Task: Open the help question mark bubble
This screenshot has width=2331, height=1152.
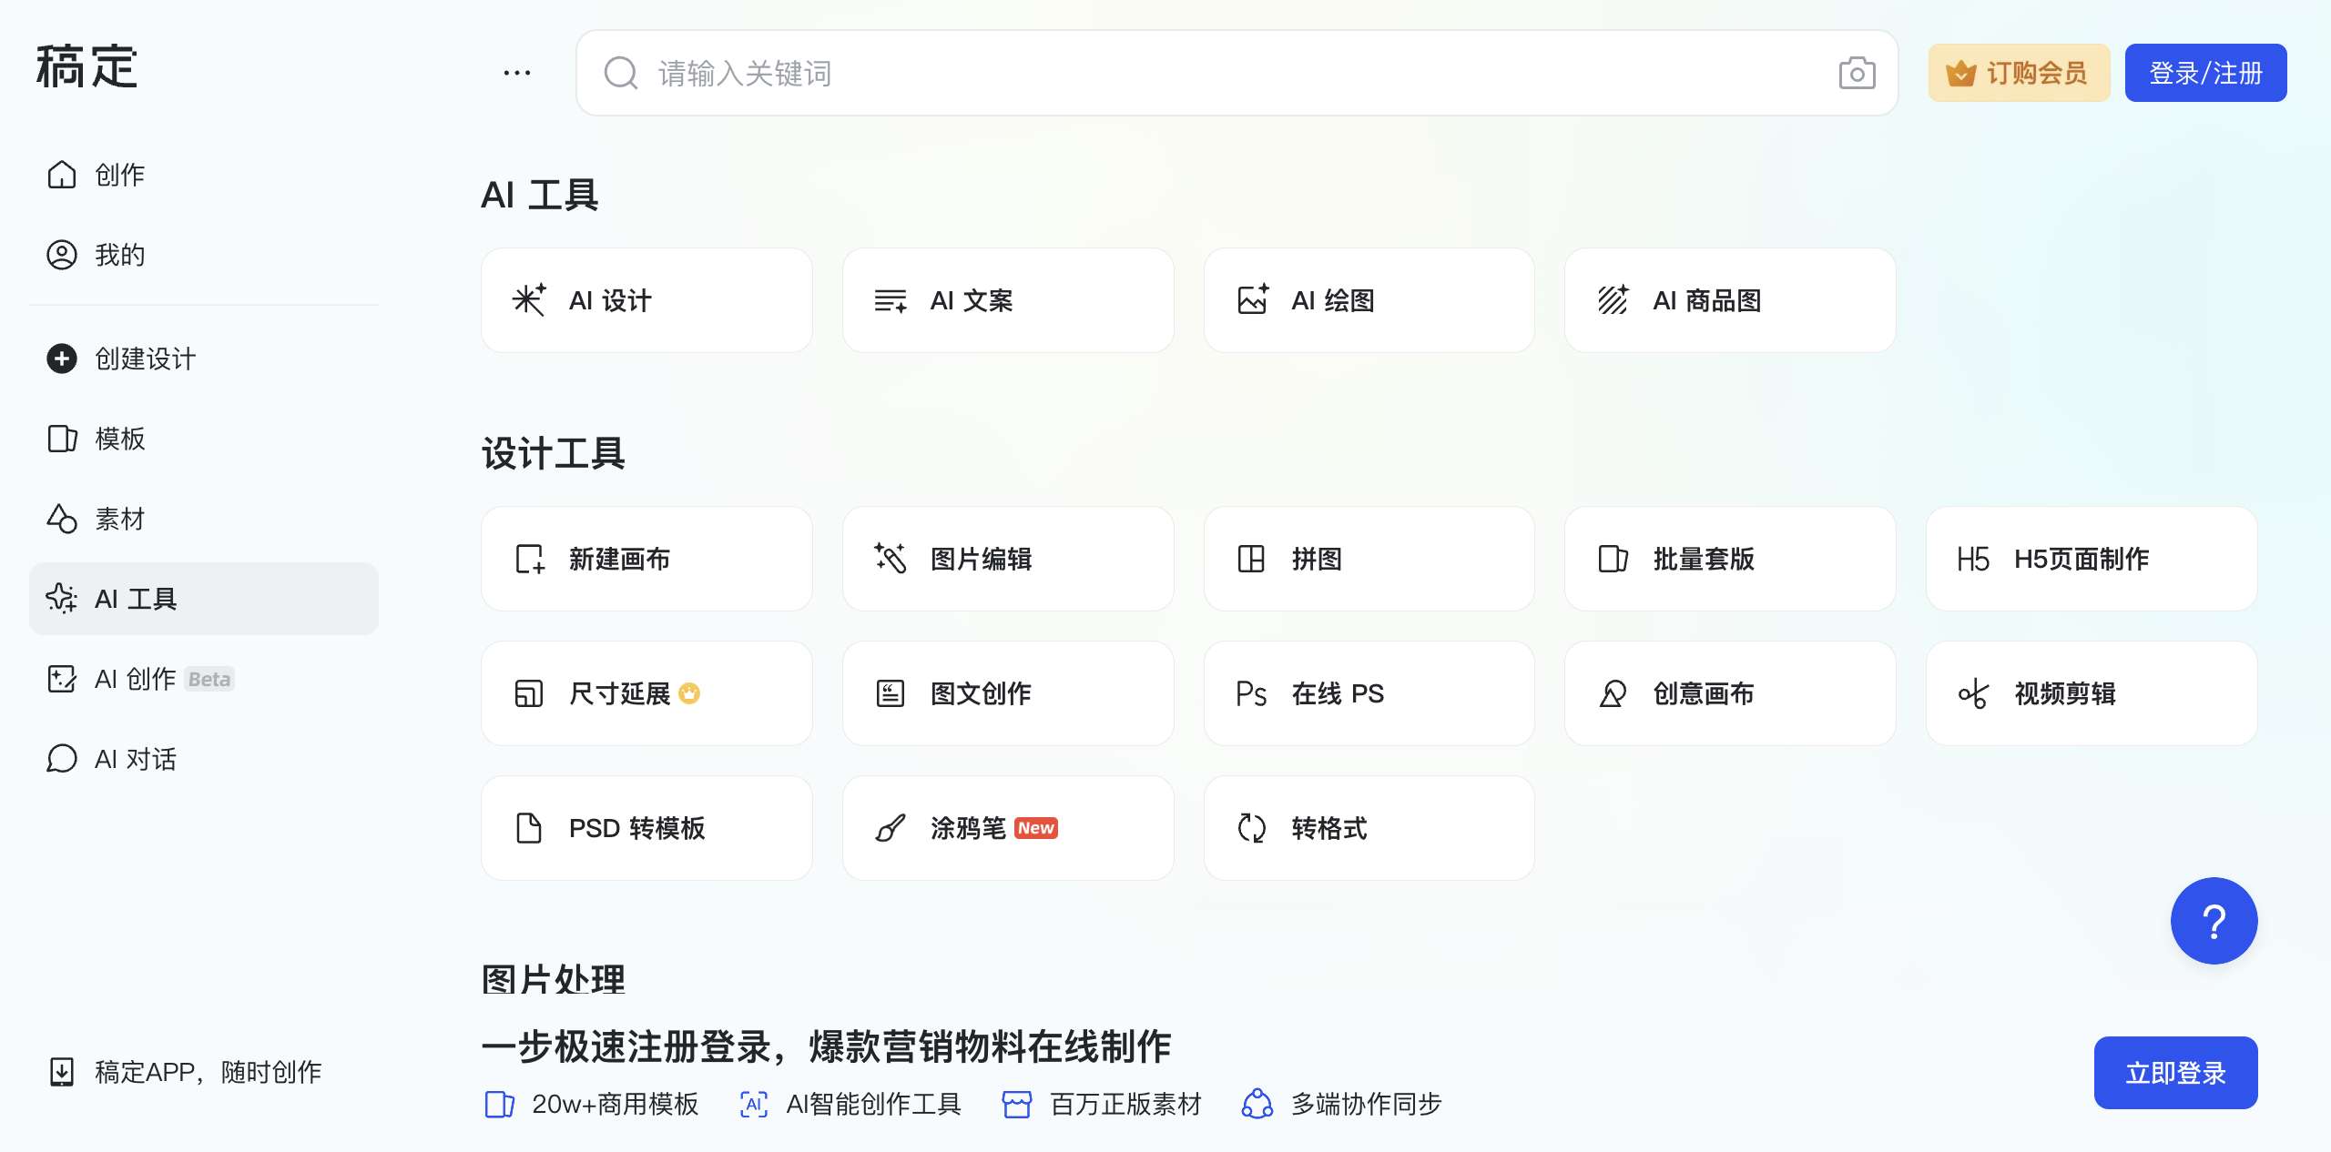Action: 2214,921
